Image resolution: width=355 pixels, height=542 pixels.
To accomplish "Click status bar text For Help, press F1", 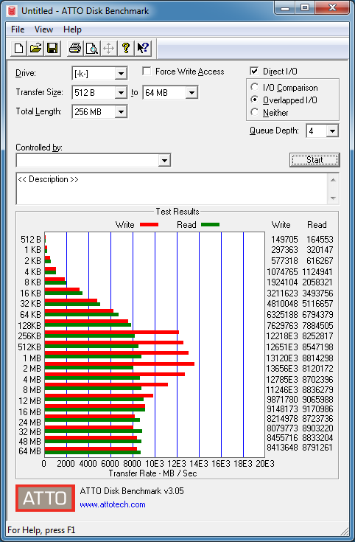I will pos(41,530).
